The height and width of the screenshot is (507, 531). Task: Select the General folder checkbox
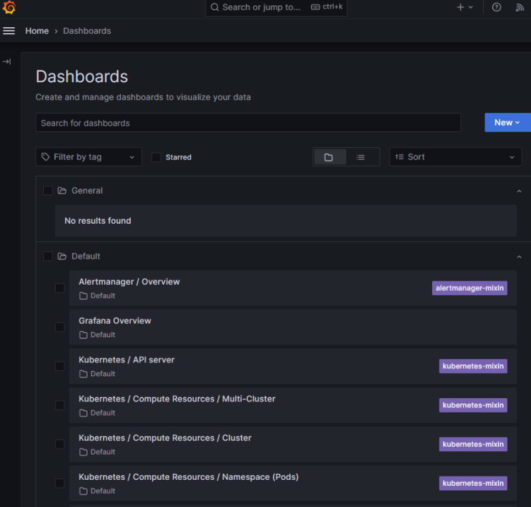[48, 190]
